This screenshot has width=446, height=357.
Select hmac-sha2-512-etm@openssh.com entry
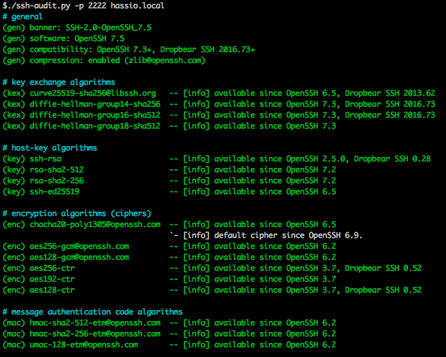pyautogui.click(x=169, y=323)
